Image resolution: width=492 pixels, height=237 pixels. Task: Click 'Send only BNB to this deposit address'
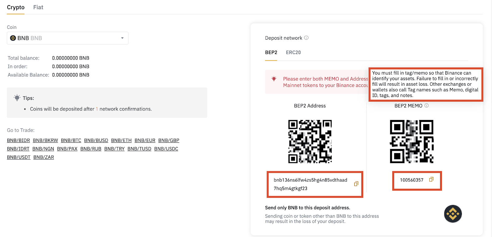(307, 208)
